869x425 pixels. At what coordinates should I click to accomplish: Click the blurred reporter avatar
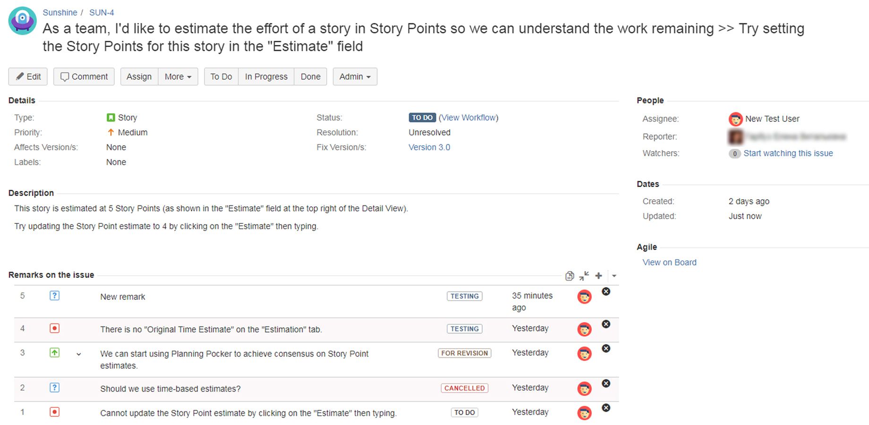735,137
